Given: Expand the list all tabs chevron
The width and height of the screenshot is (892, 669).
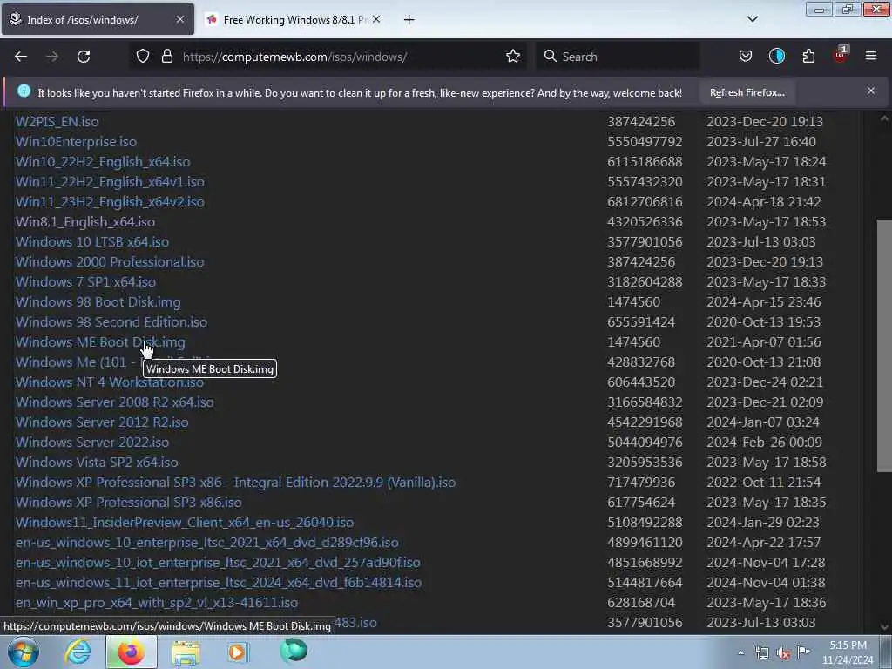Looking at the screenshot, I should [752, 19].
